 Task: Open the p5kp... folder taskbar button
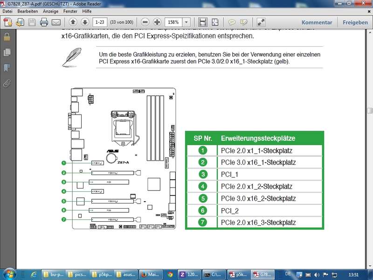click(x=102, y=274)
